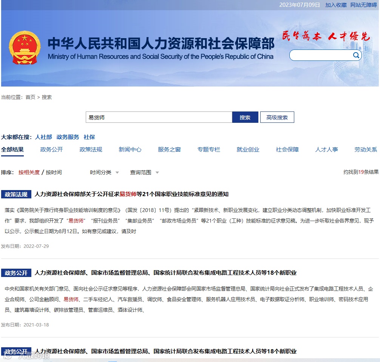Open second result about 18个新职业 dated 2021-03-18
The image size is (380, 362).
tap(165, 273)
